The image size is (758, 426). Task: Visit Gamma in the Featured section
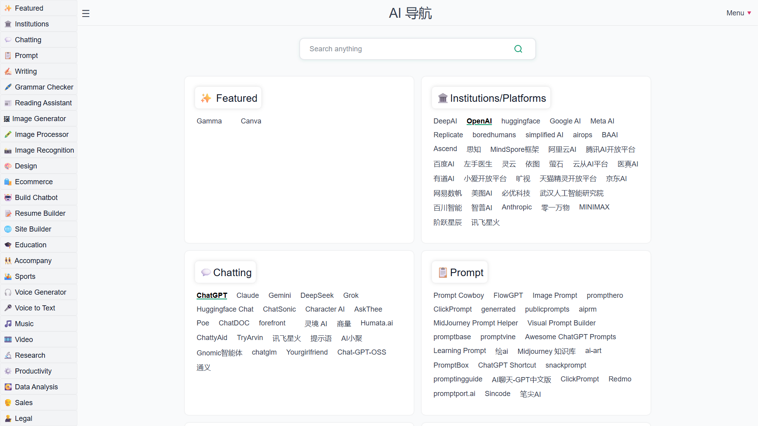coord(209,121)
